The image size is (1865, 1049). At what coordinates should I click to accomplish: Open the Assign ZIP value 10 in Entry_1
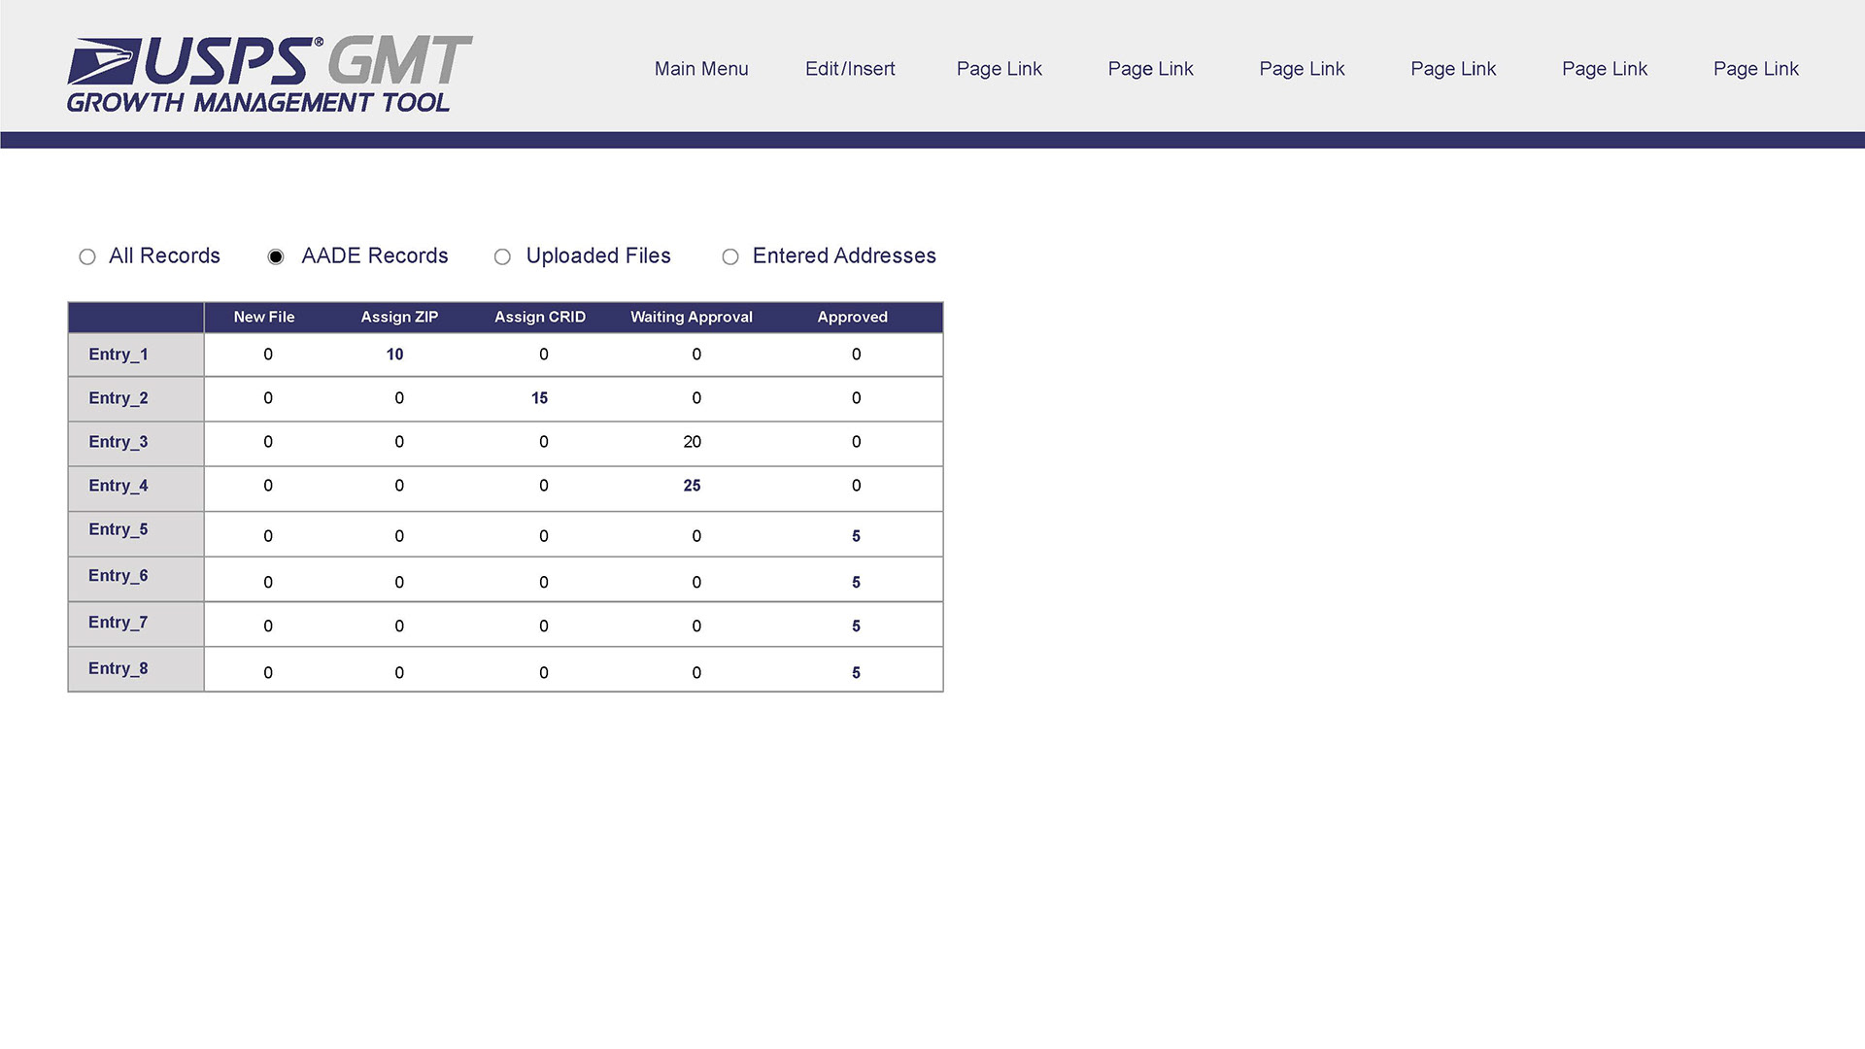coord(394,355)
